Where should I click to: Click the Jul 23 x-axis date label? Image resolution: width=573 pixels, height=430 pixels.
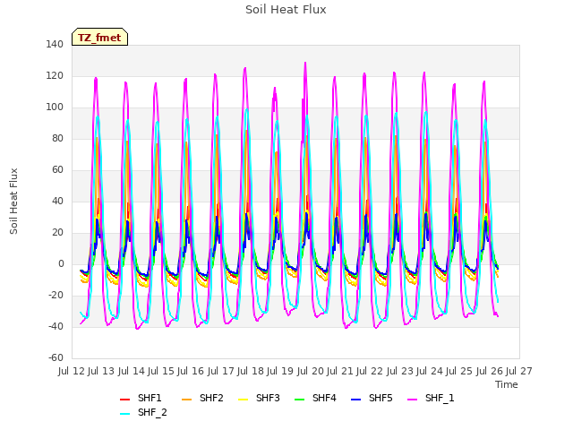coord(400,371)
